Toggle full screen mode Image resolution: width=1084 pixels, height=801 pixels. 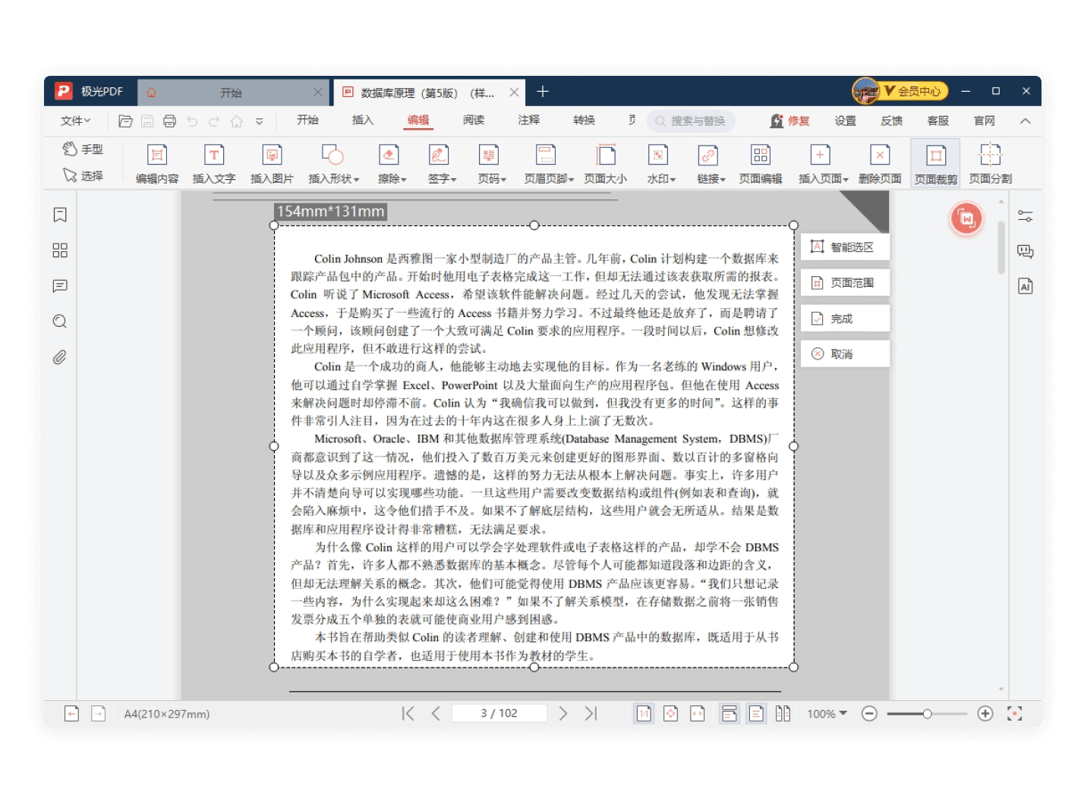pos(1015,714)
